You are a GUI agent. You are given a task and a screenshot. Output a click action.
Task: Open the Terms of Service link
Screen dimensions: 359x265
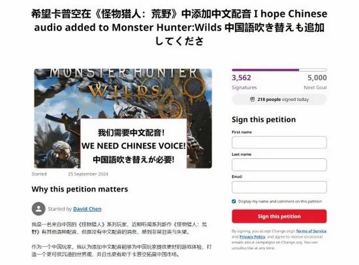(311, 231)
